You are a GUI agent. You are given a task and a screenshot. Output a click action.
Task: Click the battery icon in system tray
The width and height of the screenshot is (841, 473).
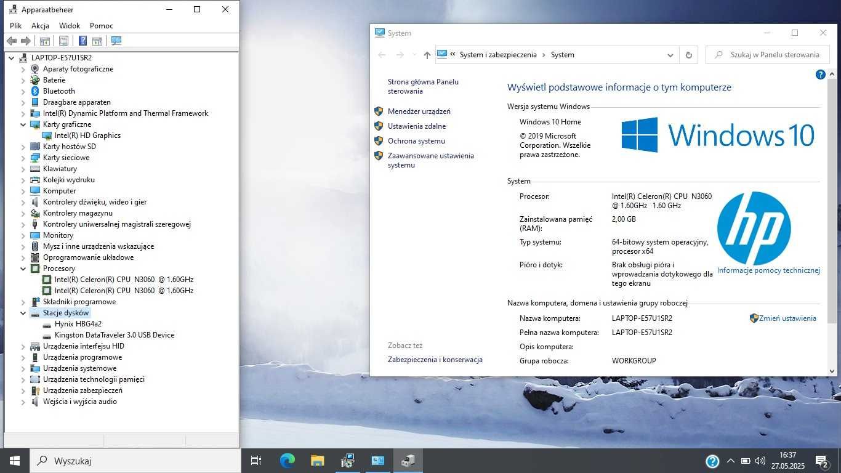coord(746,461)
